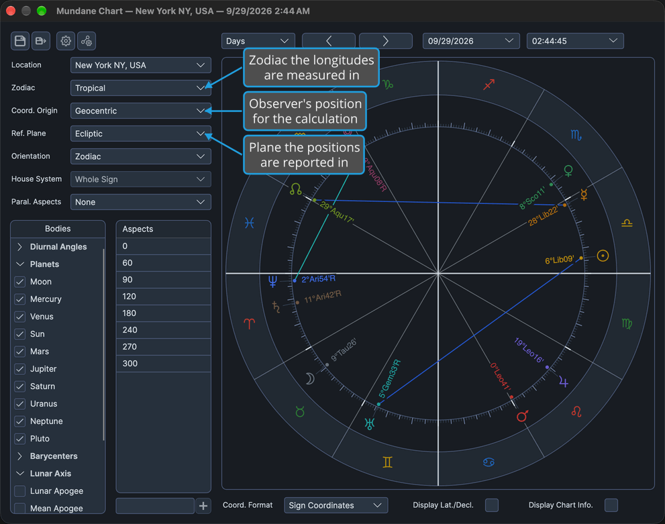Open the Days time-step dropdown

[258, 41]
